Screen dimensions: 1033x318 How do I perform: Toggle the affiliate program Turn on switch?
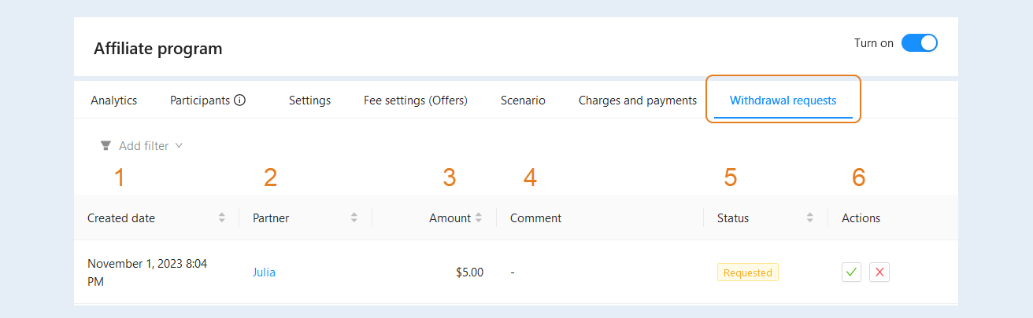click(920, 43)
